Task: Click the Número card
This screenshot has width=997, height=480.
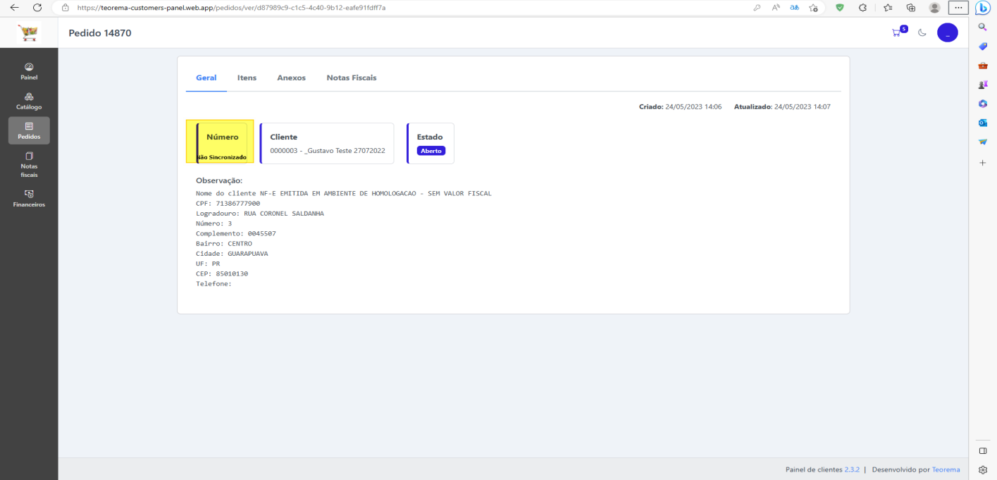Action: click(222, 143)
